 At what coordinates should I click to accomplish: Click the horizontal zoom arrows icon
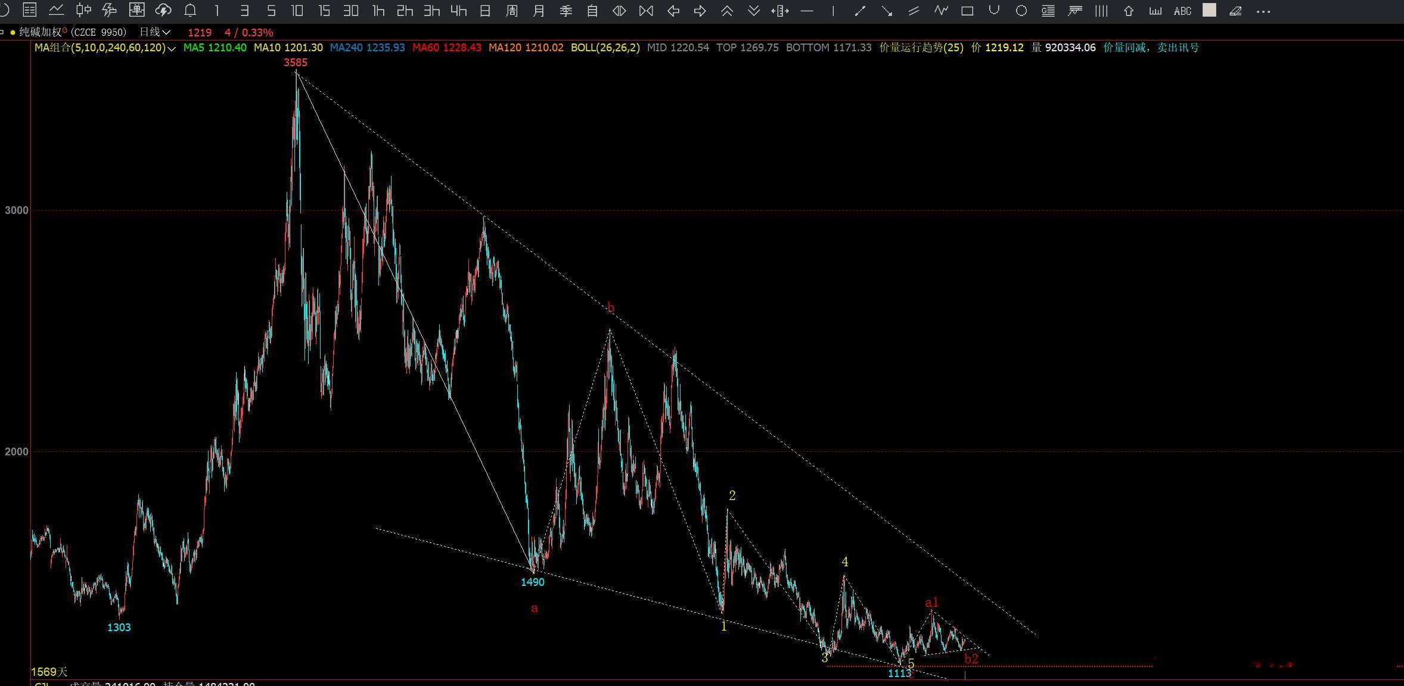tap(619, 11)
